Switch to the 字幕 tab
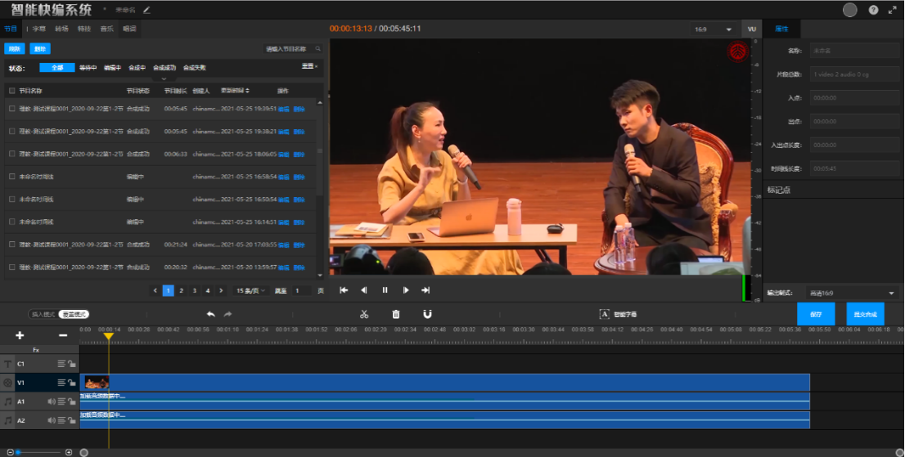Viewport: 905px width, 457px height. (38, 29)
